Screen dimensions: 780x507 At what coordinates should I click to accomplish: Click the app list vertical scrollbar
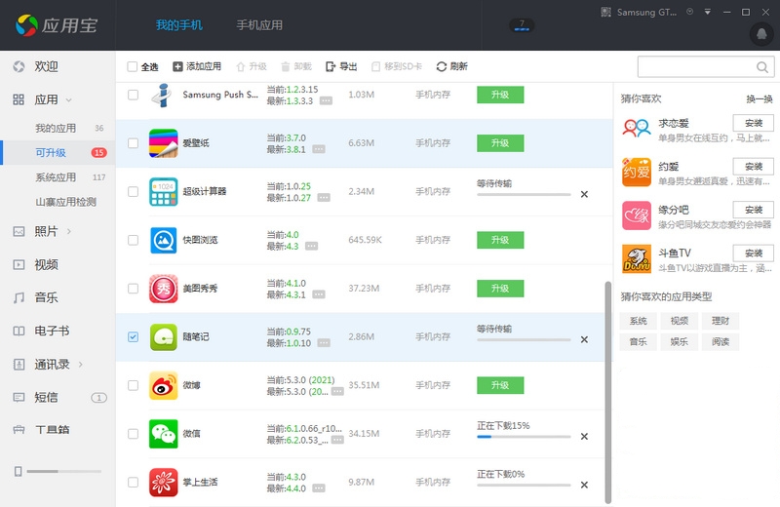click(x=607, y=393)
